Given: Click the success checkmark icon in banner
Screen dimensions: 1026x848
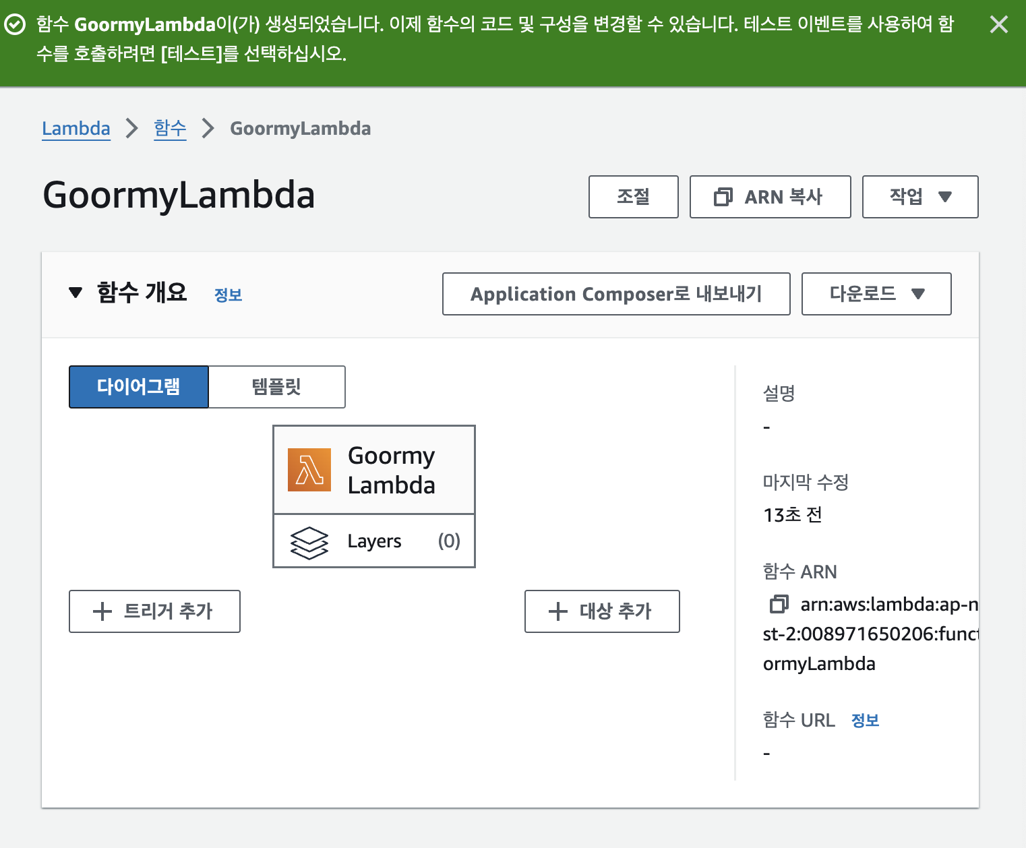Looking at the screenshot, I should [x=15, y=25].
